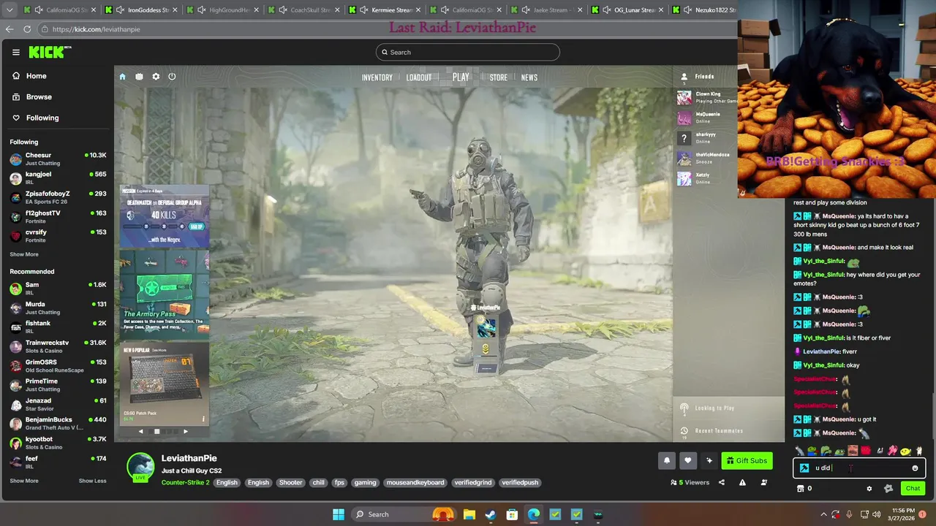
Task: Go to the Kick logo homepage
Action: [50, 52]
